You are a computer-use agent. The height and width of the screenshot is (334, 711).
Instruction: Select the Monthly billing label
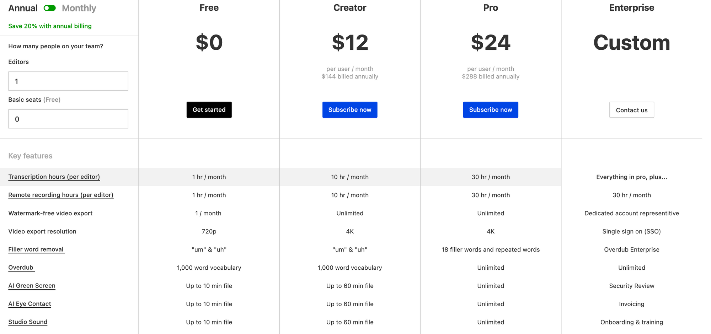(79, 8)
